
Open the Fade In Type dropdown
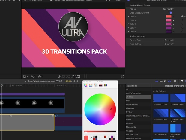[169, 40]
